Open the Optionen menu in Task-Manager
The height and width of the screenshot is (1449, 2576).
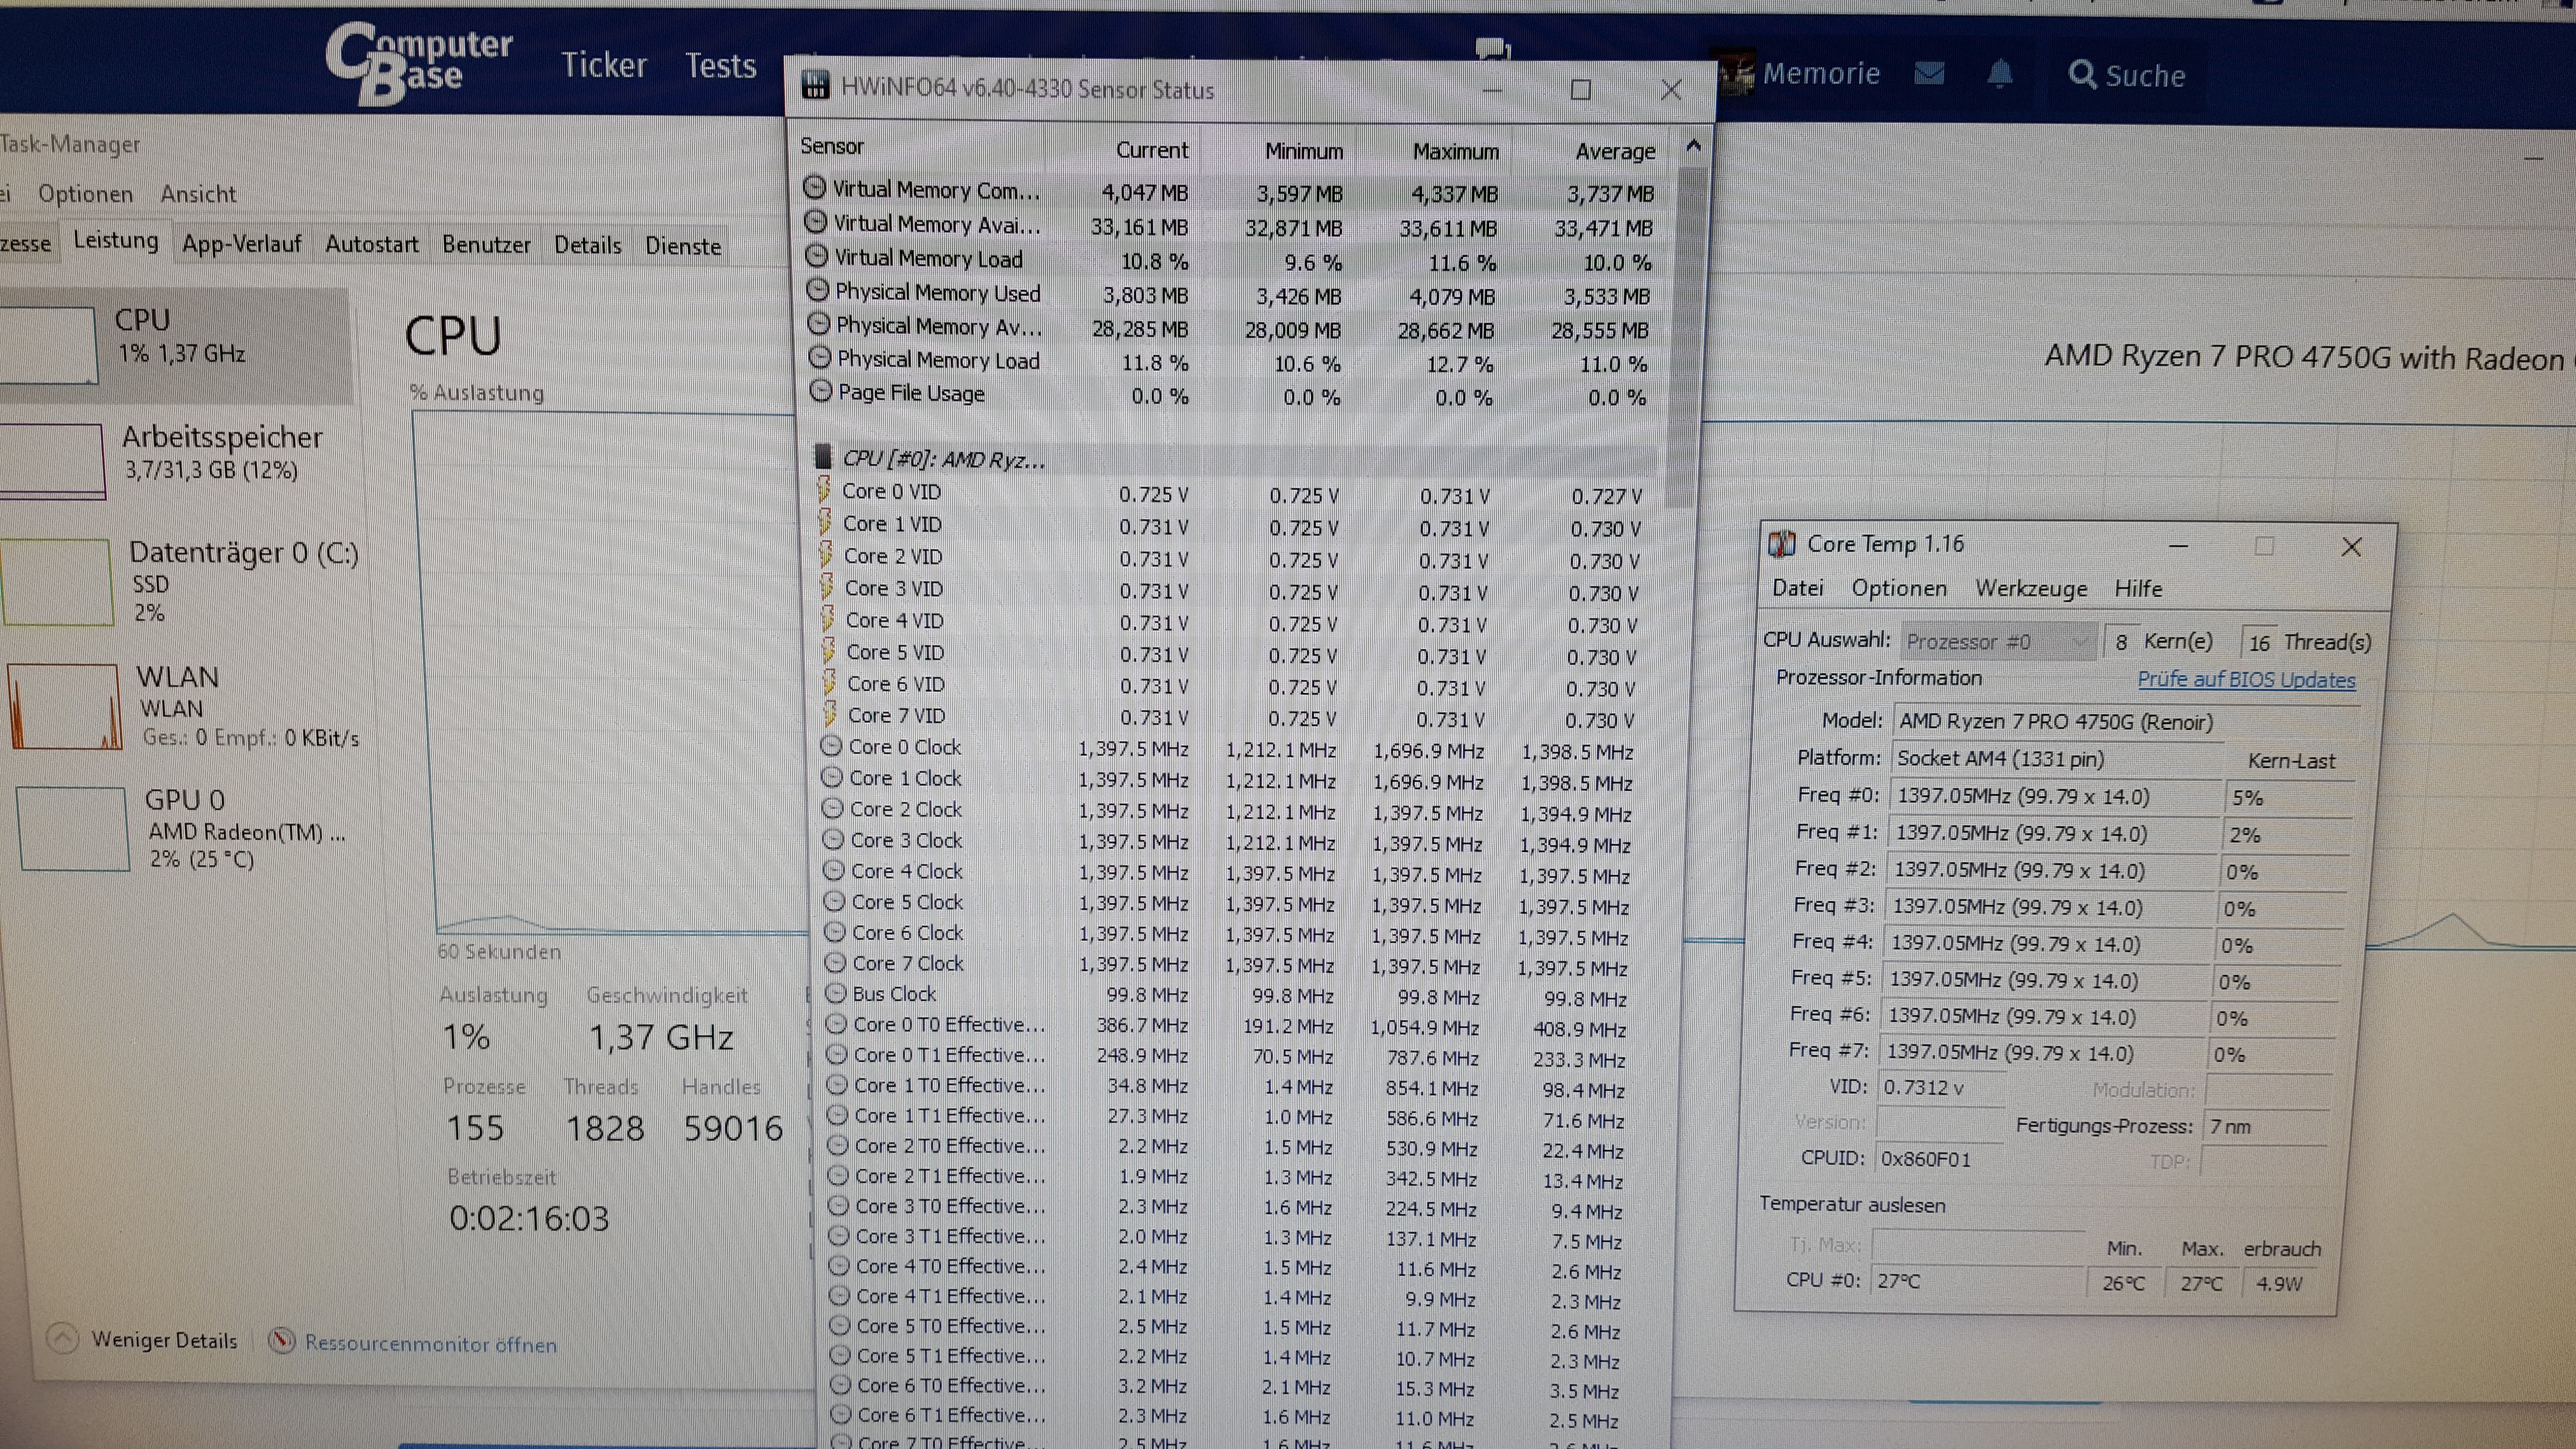point(85,193)
